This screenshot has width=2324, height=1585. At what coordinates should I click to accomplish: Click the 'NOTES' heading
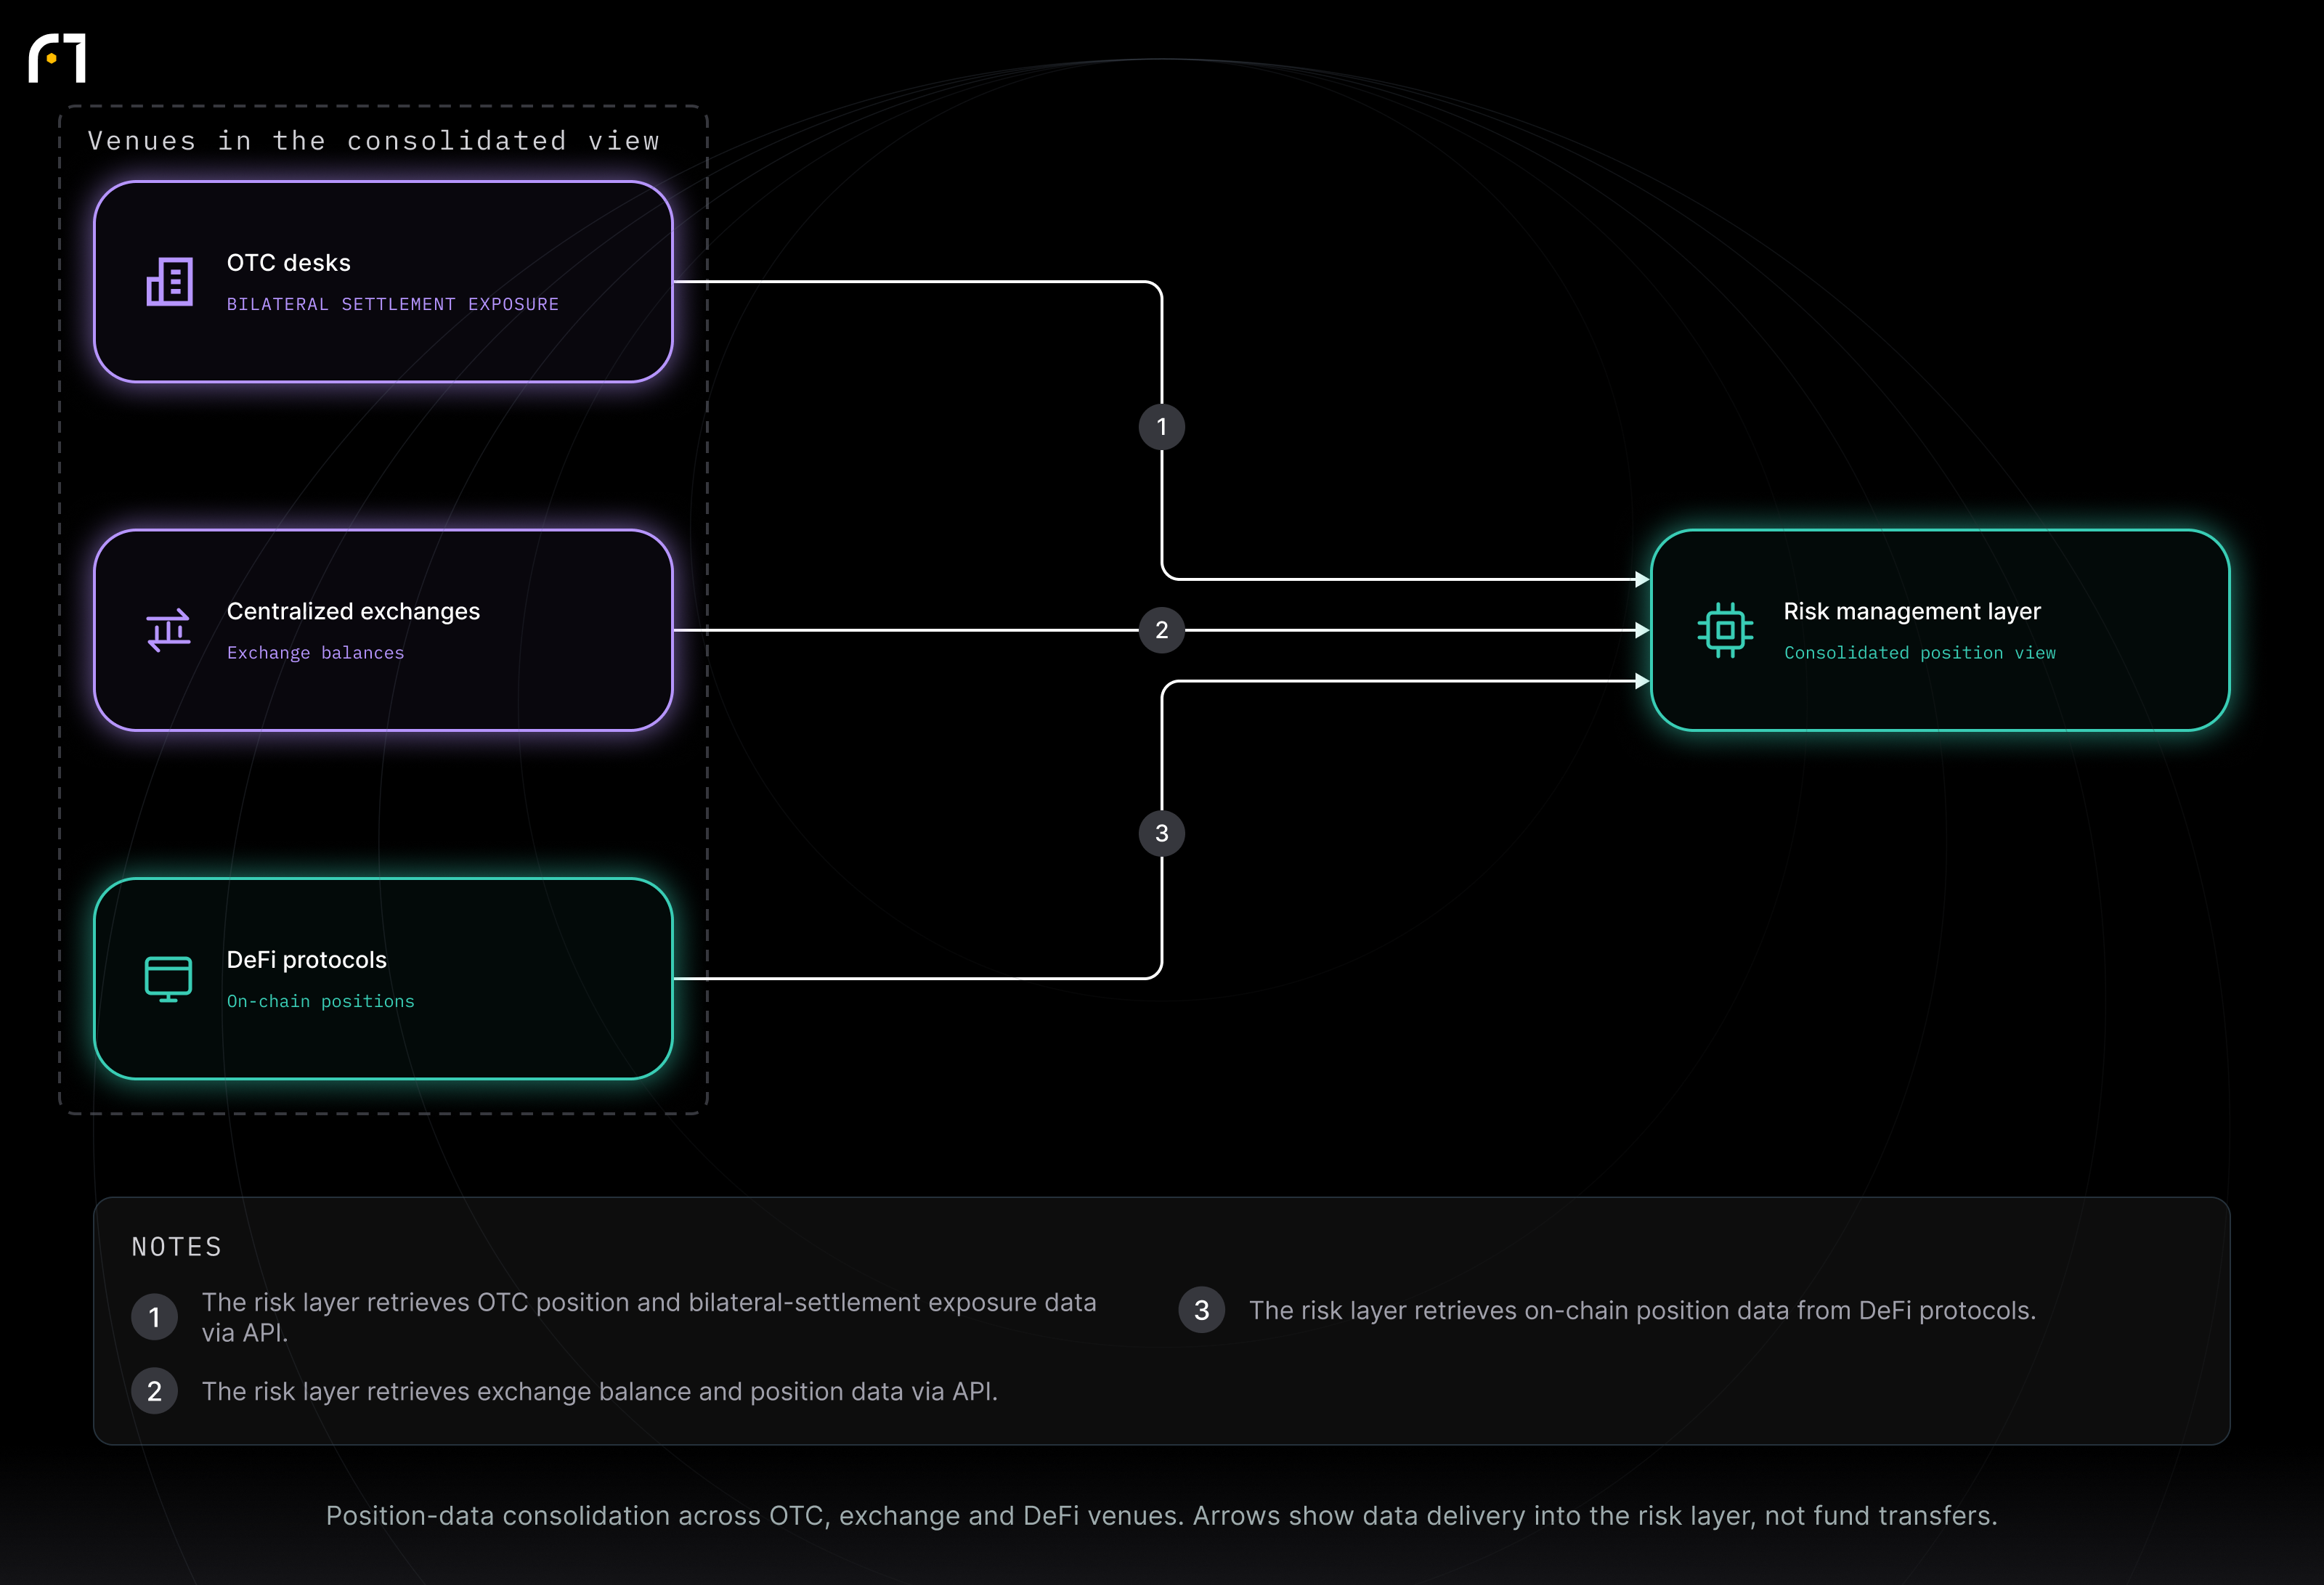tap(177, 1247)
